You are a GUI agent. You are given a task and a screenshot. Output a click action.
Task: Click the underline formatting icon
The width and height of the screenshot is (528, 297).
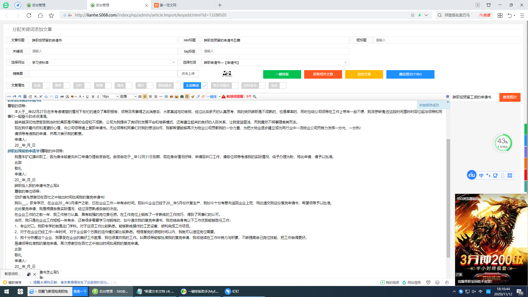(x=87, y=97)
